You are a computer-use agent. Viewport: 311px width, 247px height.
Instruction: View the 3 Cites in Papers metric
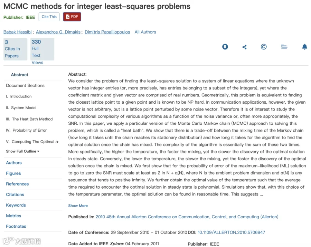15,49
